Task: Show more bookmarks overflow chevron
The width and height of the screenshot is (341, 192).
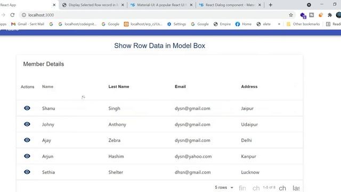Action: point(279,24)
